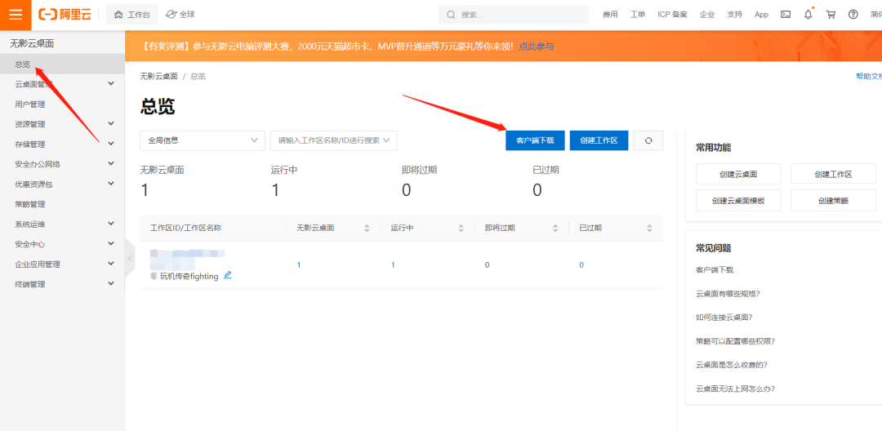
Task: Expand the 企业应用管理 sidebar section
Action: pos(62,264)
